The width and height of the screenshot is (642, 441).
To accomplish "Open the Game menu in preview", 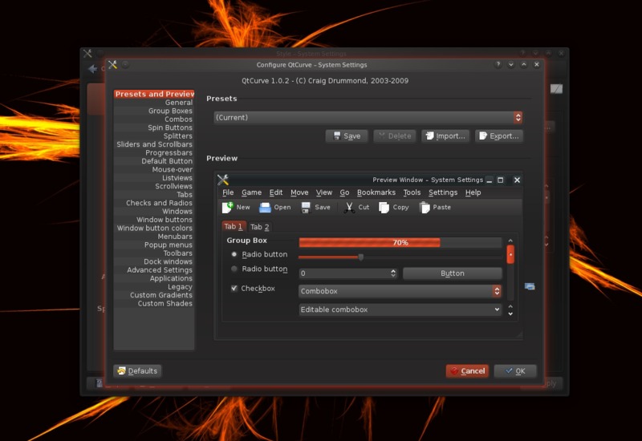I will click(251, 192).
